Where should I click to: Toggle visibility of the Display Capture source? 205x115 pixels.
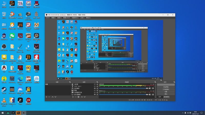click(x=95, y=94)
